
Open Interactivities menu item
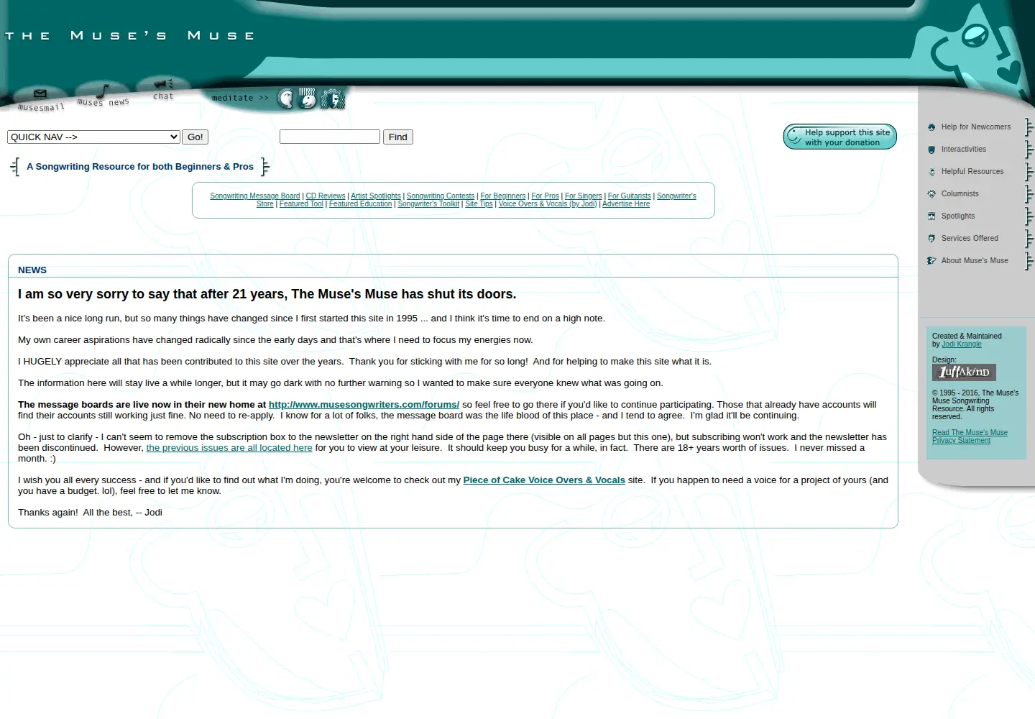click(964, 150)
